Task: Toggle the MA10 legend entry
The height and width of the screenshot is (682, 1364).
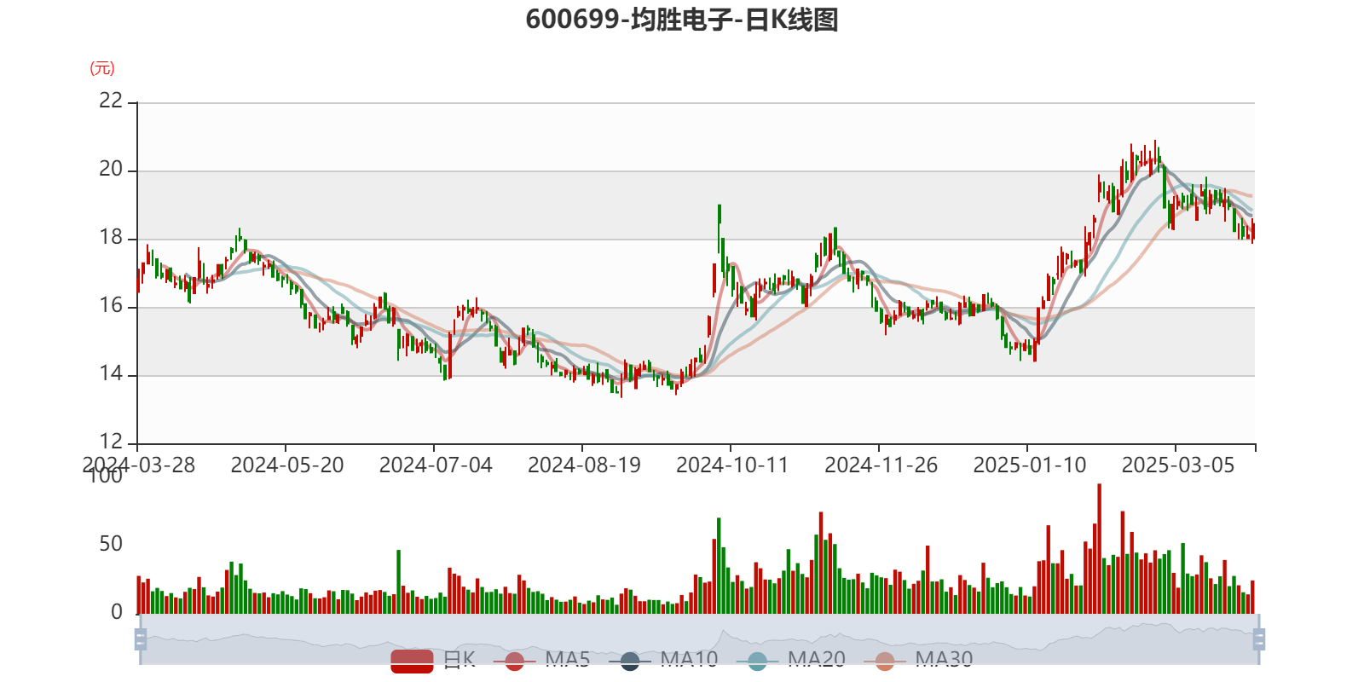Action: click(663, 660)
